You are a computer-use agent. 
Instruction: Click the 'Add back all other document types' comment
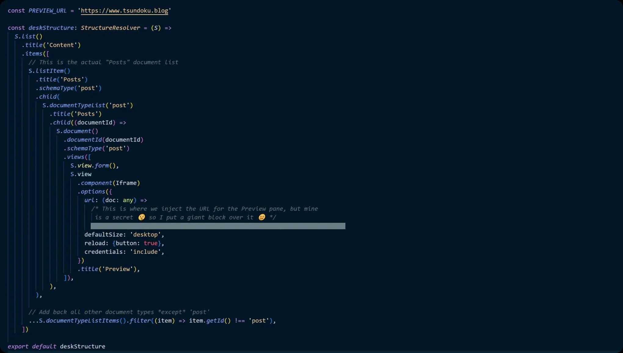tap(119, 312)
